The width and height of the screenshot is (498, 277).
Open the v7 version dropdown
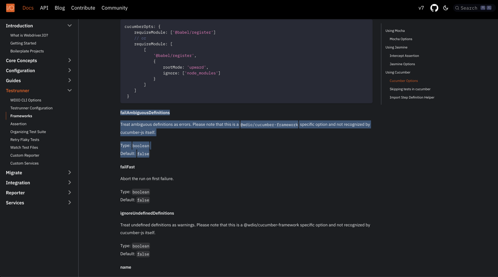point(421,8)
